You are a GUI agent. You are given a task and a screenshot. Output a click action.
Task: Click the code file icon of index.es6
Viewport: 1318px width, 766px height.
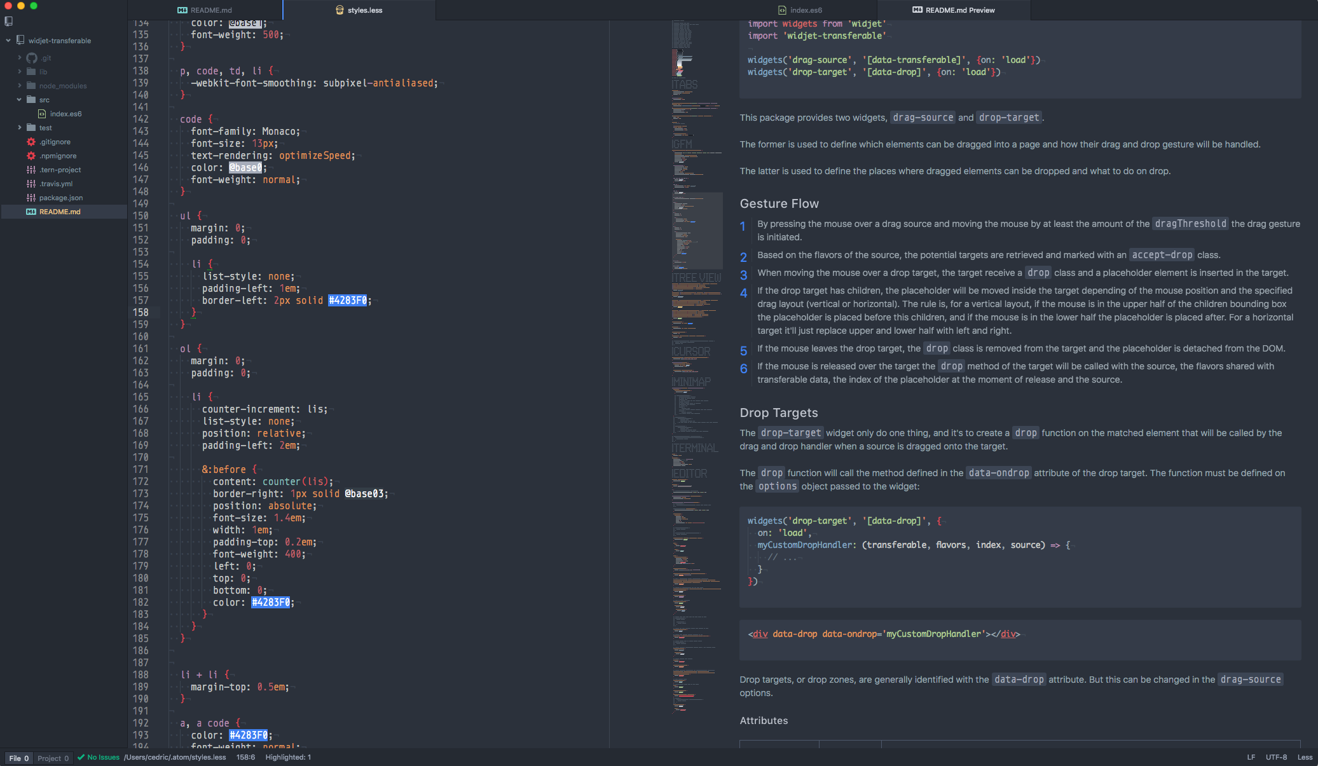click(42, 114)
